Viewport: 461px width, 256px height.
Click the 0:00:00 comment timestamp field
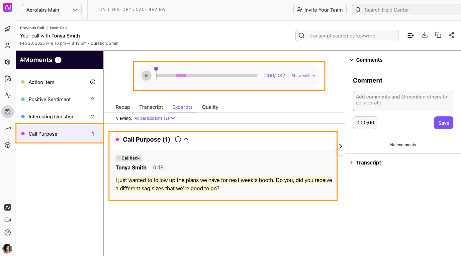pyautogui.click(x=365, y=123)
